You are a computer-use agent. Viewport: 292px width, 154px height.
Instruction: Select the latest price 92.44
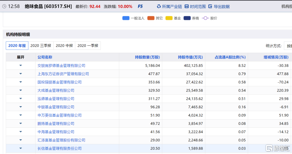tap(95, 7)
